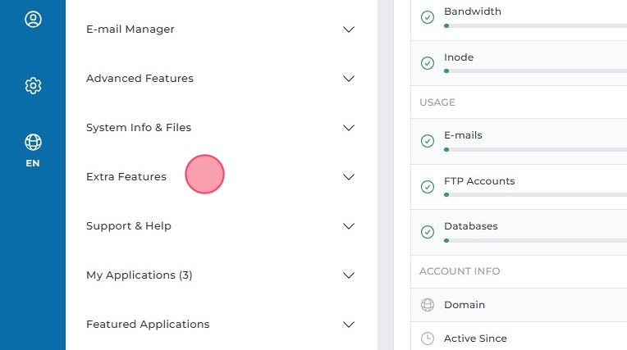Open the Extra Features menu

pyautogui.click(x=126, y=177)
